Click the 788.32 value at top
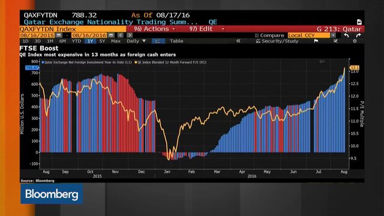Screen dimensions: 384x216 pyautogui.click(x=84, y=15)
